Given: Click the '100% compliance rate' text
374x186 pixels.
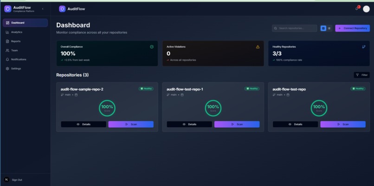Looking at the screenshot, I should [x=289, y=60].
